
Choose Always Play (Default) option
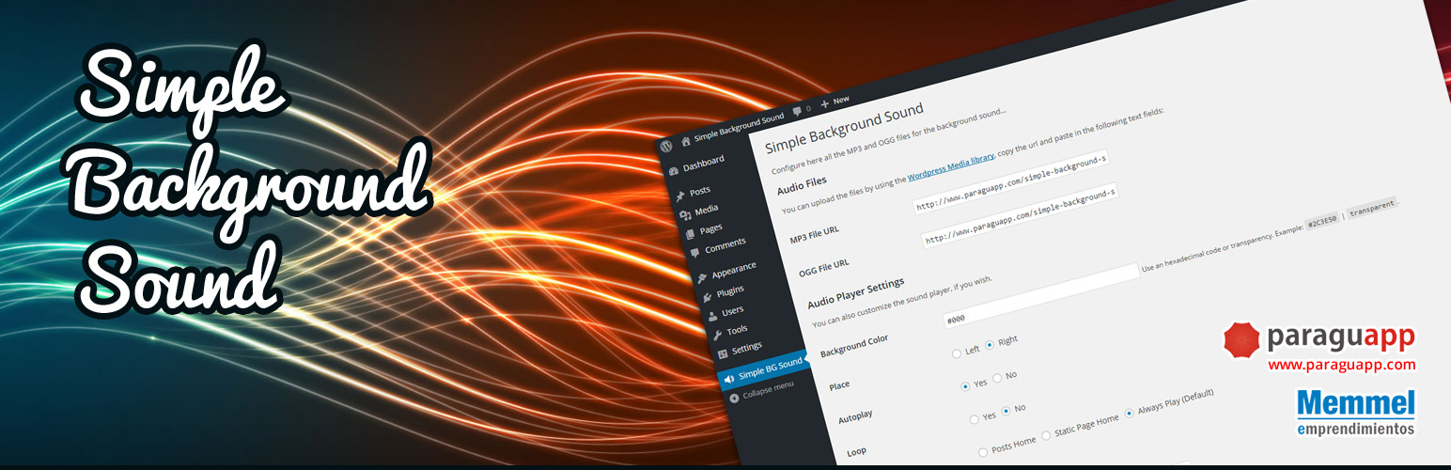[1130, 413]
